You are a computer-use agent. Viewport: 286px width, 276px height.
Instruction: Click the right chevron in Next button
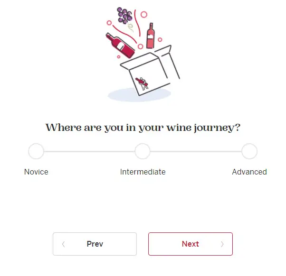(x=222, y=244)
